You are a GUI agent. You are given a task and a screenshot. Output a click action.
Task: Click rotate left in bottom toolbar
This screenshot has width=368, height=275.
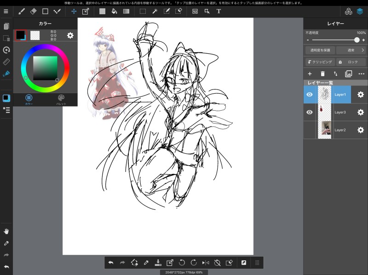click(182, 263)
